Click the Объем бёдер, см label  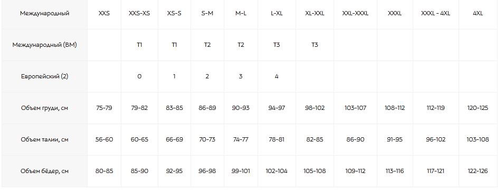pyautogui.click(x=45, y=171)
